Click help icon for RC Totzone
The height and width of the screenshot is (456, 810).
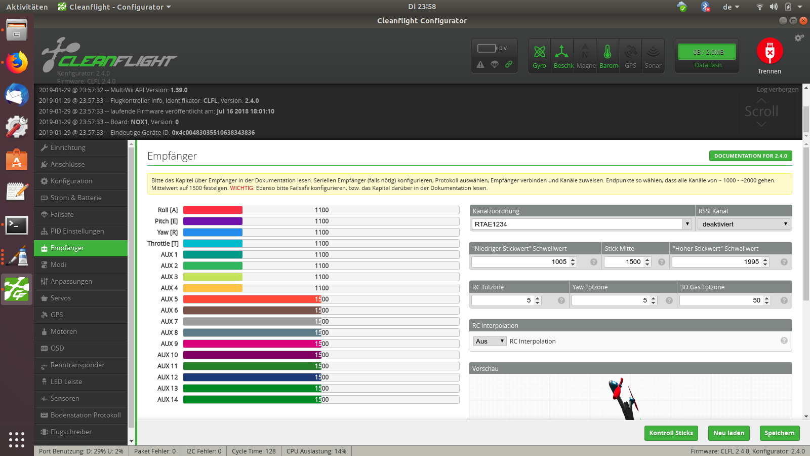[x=561, y=300]
